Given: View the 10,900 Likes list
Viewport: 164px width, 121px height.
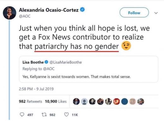Looking at the screenshot, I should [56, 101].
